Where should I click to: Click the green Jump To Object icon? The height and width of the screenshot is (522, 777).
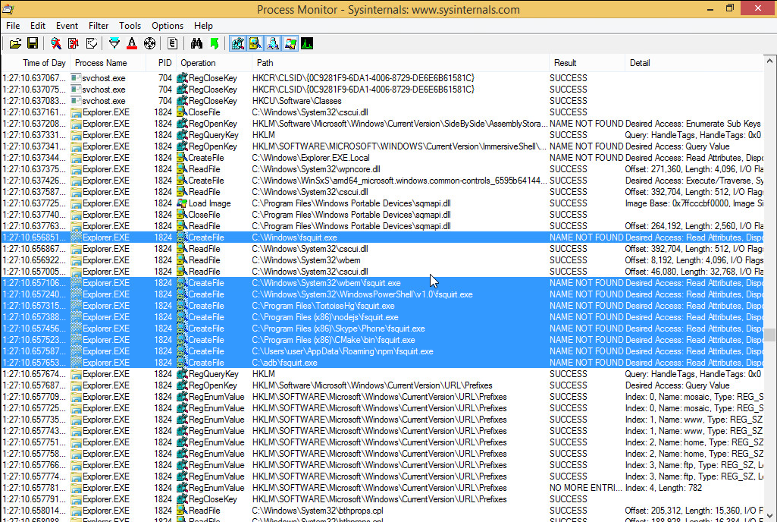214,44
